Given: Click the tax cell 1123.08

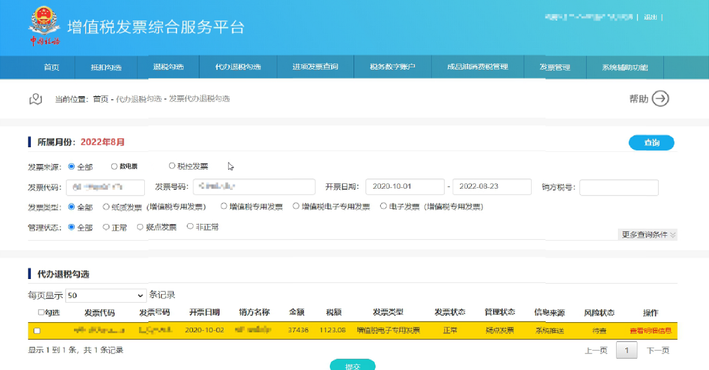Looking at the screenshot, I should click(x=332, y=330).
